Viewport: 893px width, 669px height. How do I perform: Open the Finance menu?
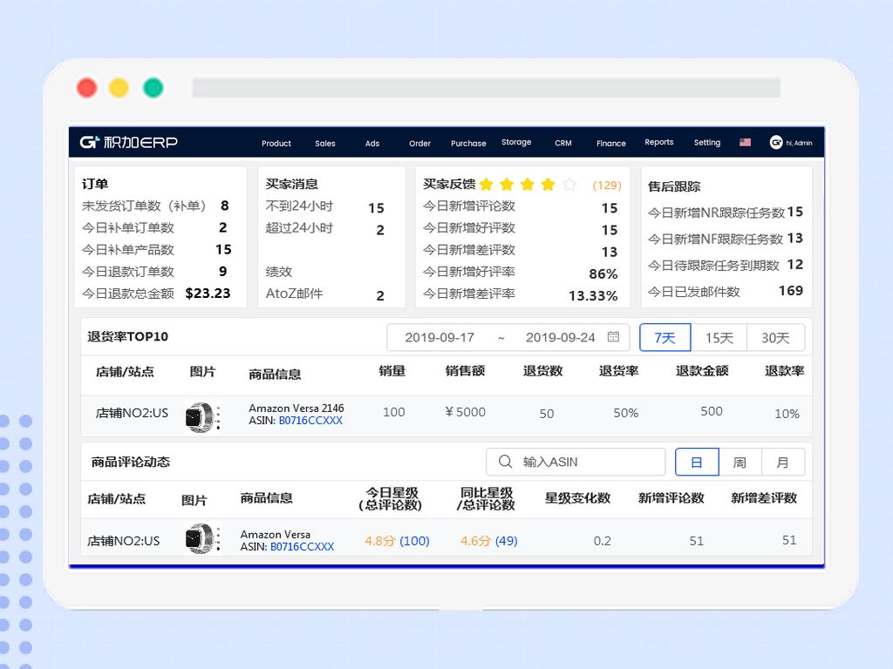coord(611,144)
